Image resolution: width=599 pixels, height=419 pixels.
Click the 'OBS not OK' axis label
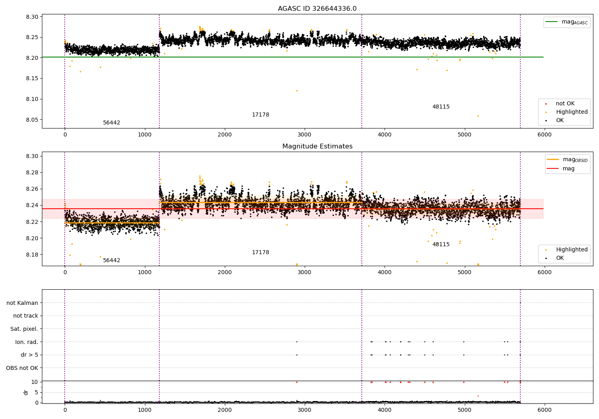tap(22, 368)
